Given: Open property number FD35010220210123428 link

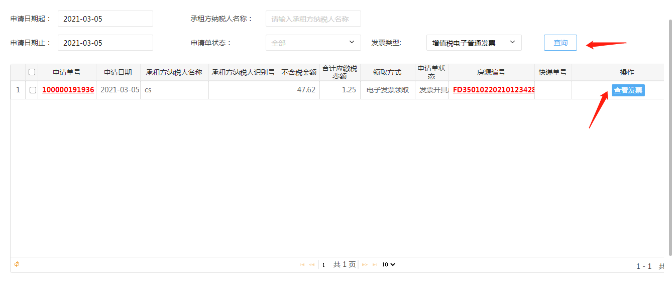Looking at the screenshot, I should click(494, 90).
